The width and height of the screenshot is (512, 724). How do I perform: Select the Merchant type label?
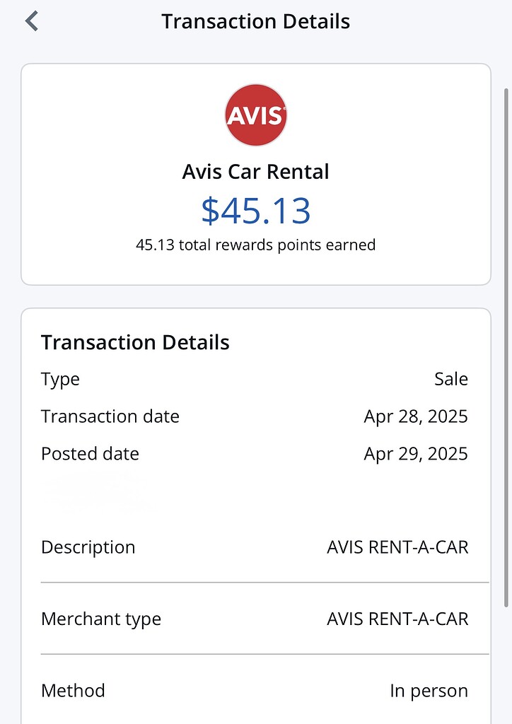(x=101, y=619)
